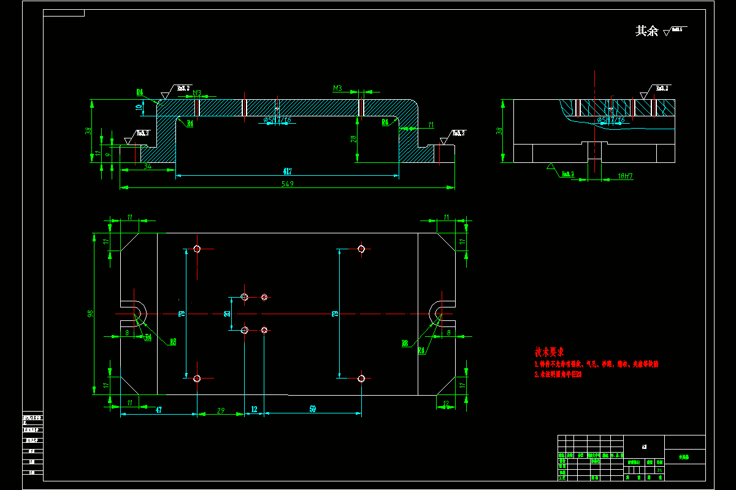Click the 12 dimension between center holes
The width and height of the screenshot is (736, 490).
pyautogui.click(x=255, y=409)
